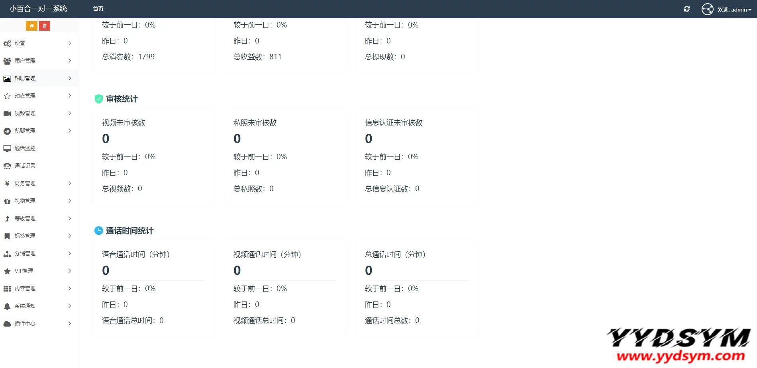The image size is (757, 368).
Task: Click the 信息认证未审核数 card label
Action: [x=394, y=123]
